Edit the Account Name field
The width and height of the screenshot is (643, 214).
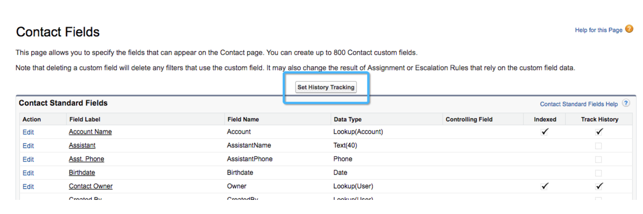point(28,132)
